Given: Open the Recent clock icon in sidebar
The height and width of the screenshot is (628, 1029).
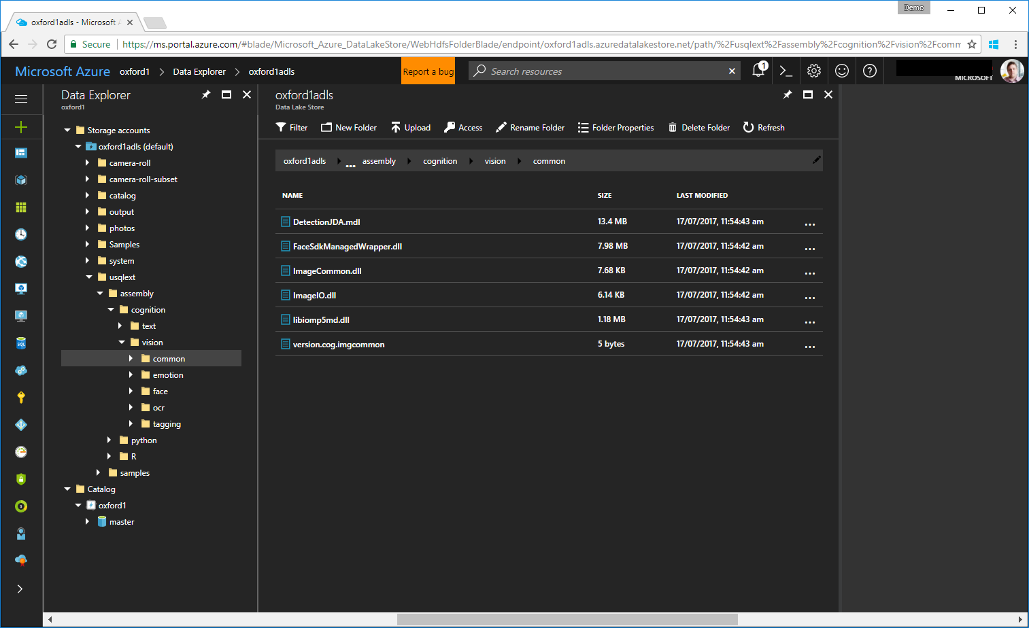Looking at the screenshot, I should coord(21,234).
